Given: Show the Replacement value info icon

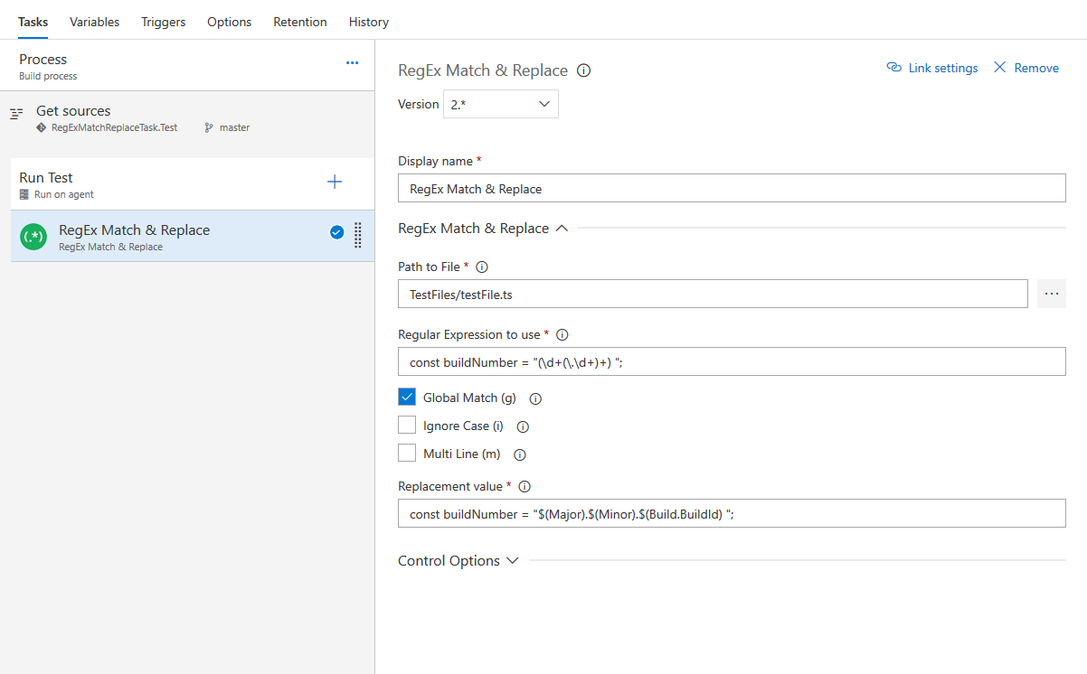Looking at the screenshot, I should coord(525,487).
